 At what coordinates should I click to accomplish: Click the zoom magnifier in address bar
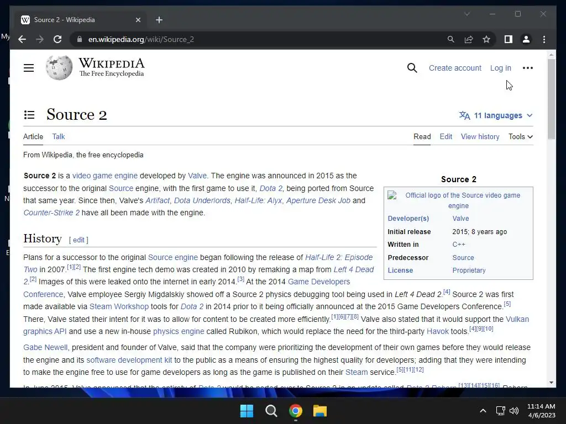[450, 39]
